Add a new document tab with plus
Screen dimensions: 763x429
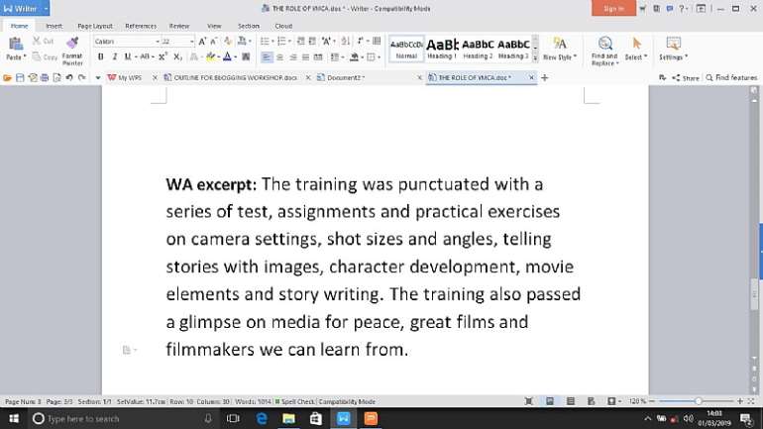tap(545, 78)
